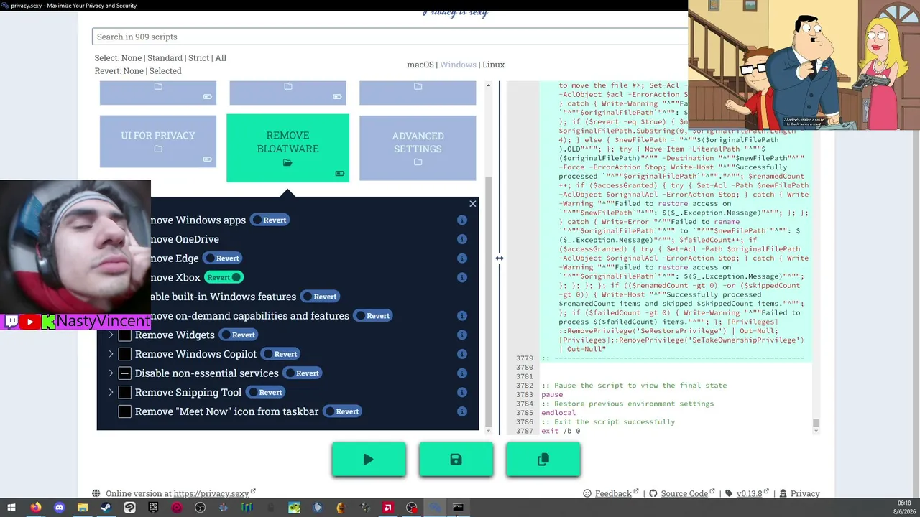This screenshot has width=920, height=517.
Task: Toggle Revert for Remove Widgets
Action: tap(239, 335)
